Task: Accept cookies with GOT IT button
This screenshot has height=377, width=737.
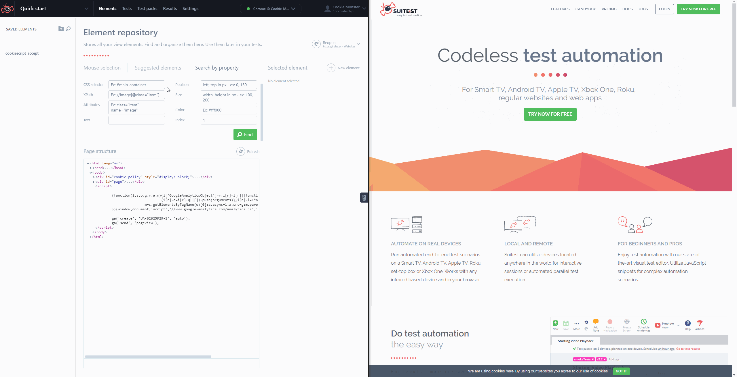Action: [621, 371]
